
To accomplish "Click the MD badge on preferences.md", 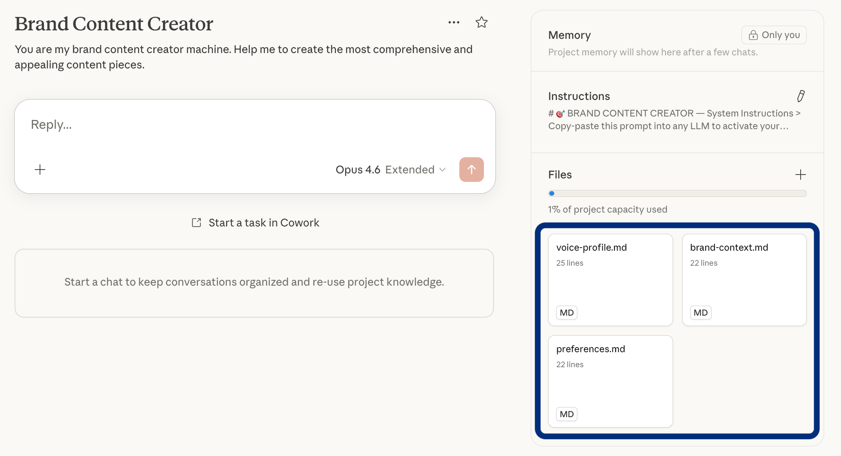I will pyautogui.click(x=567, y=414).
